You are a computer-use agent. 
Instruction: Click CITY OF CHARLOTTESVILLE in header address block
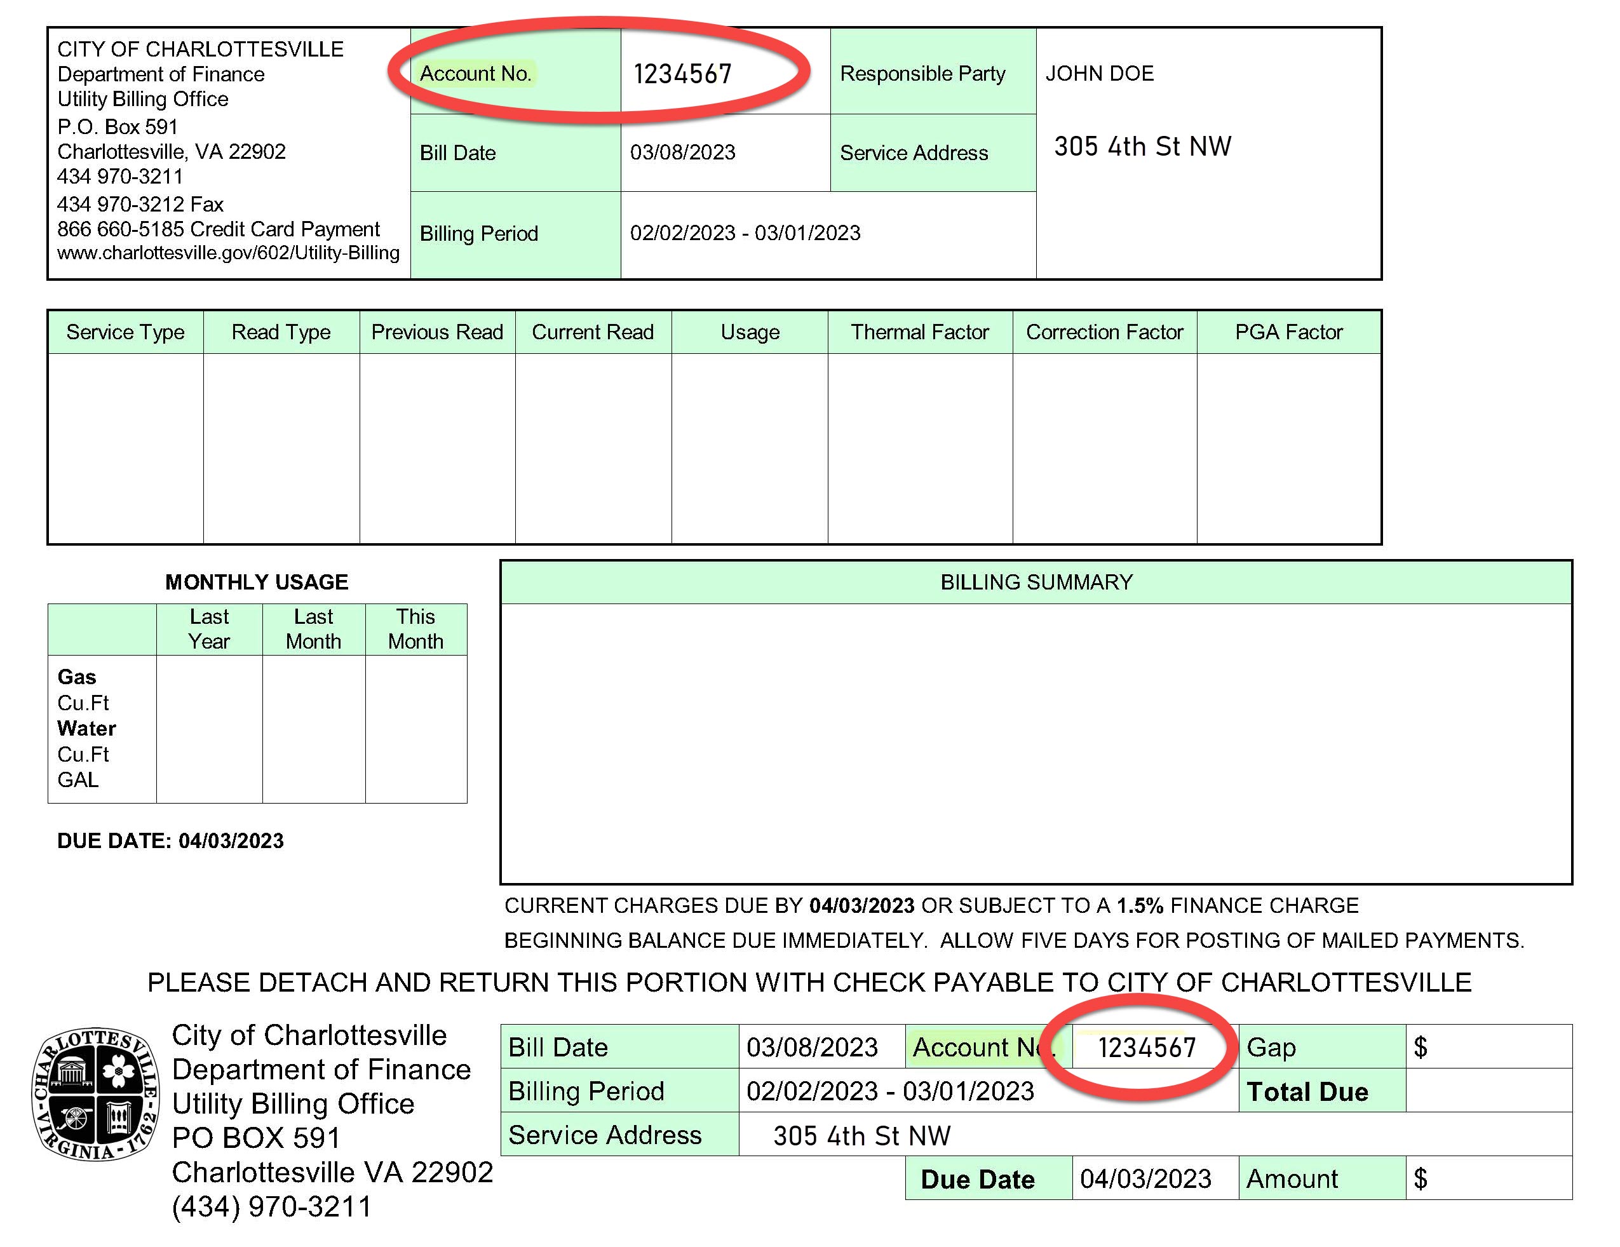point(200,49)
